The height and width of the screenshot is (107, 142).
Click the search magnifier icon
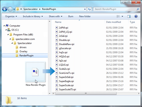(138, 9)
